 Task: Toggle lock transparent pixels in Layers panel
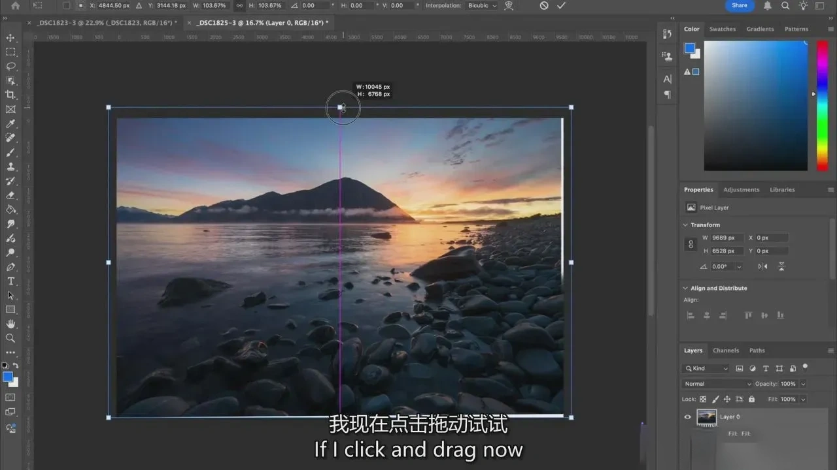tap(703, 399)
